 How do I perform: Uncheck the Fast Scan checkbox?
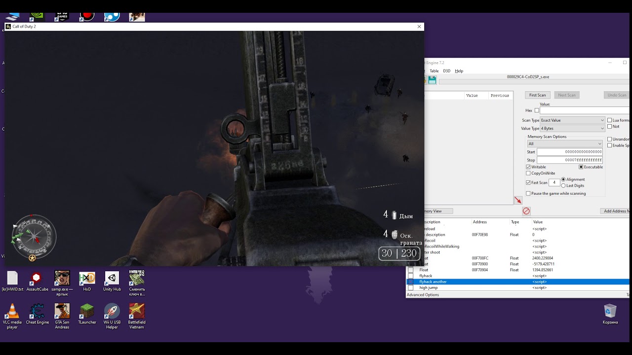[x=528, y=183]
